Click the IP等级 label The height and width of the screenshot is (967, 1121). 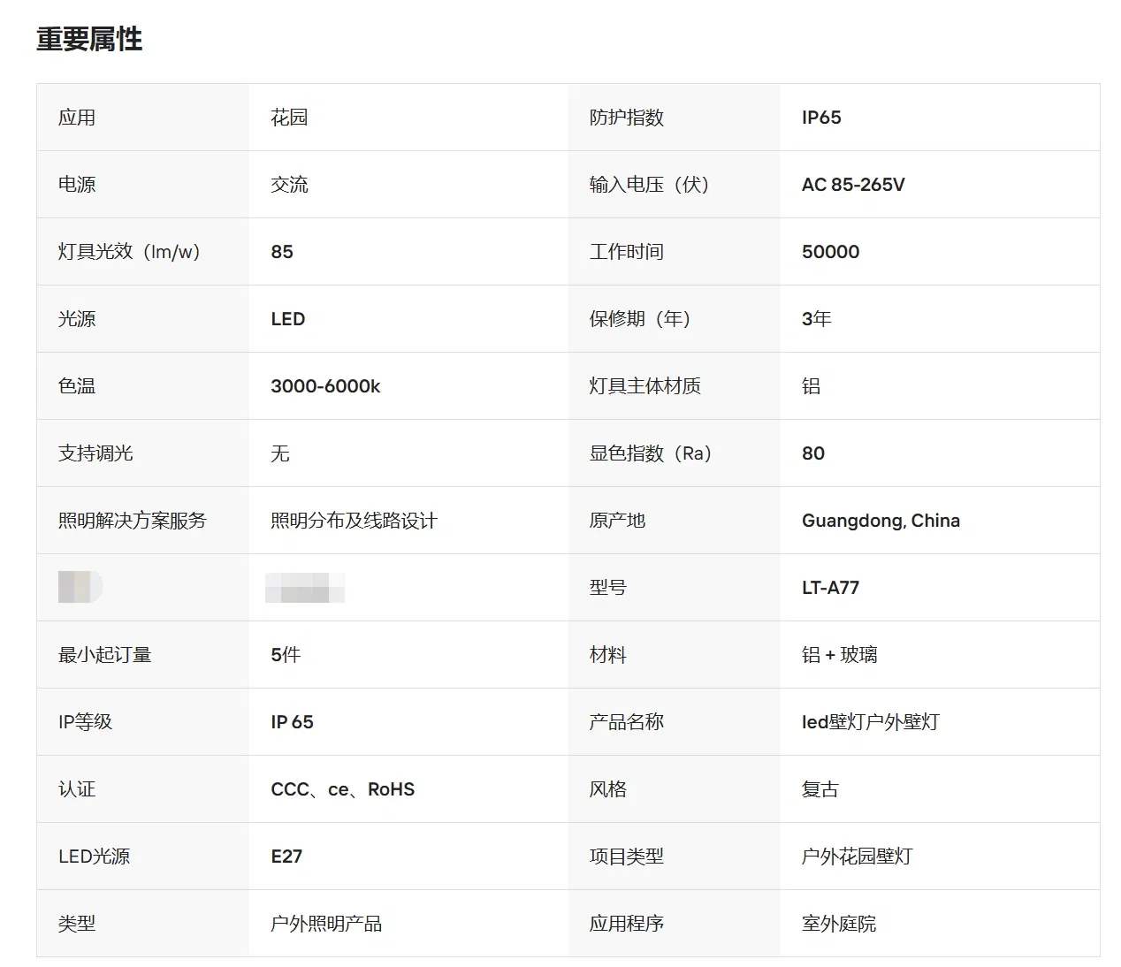(x=86, y=722)
